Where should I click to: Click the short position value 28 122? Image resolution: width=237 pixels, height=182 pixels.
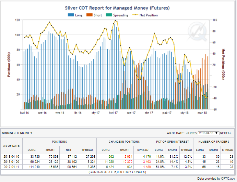click(x=54, y=161)
